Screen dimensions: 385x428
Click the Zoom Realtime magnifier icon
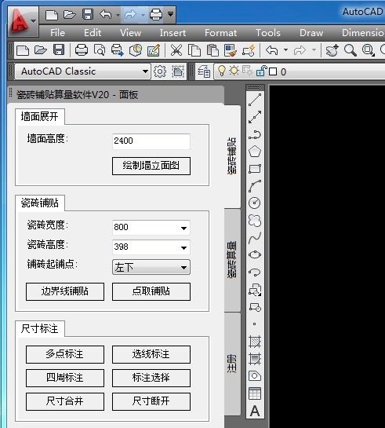click(350, 50)
